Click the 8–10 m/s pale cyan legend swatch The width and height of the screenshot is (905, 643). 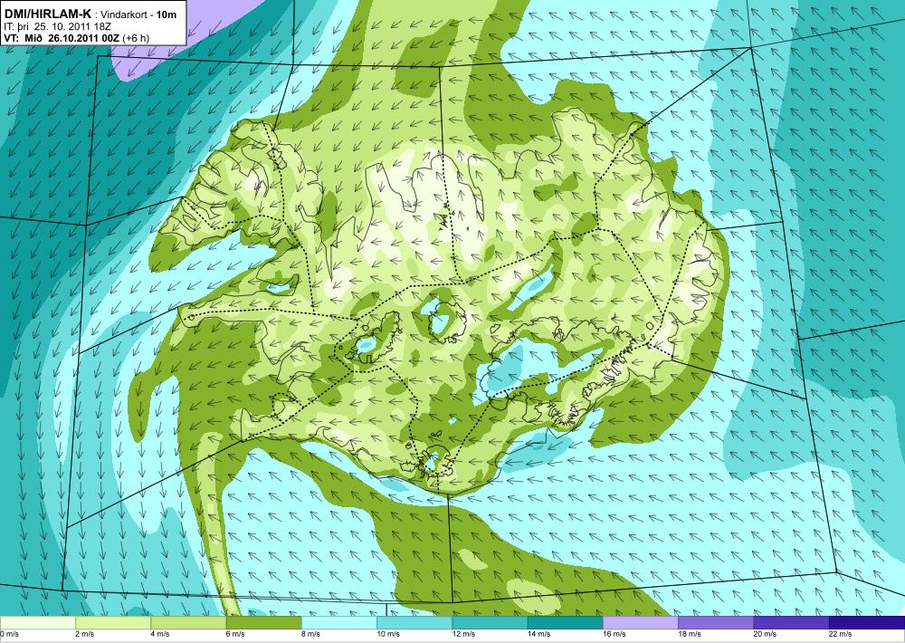(x=339, y=623)
